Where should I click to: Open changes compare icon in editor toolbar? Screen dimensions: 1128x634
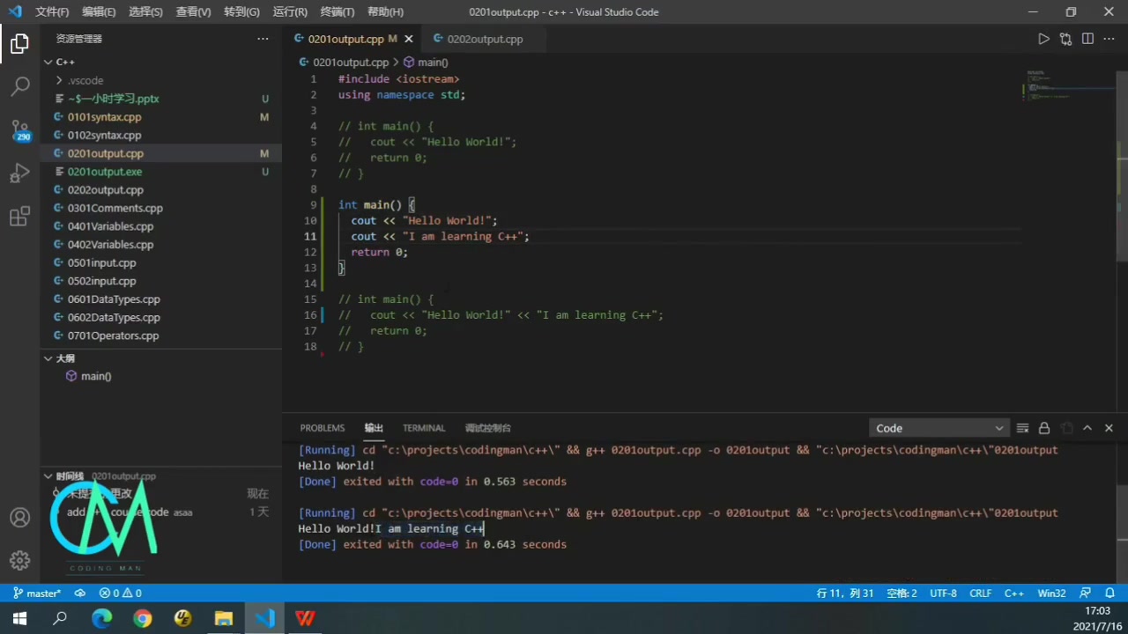pyautogui.click(x=1065, y=39)
